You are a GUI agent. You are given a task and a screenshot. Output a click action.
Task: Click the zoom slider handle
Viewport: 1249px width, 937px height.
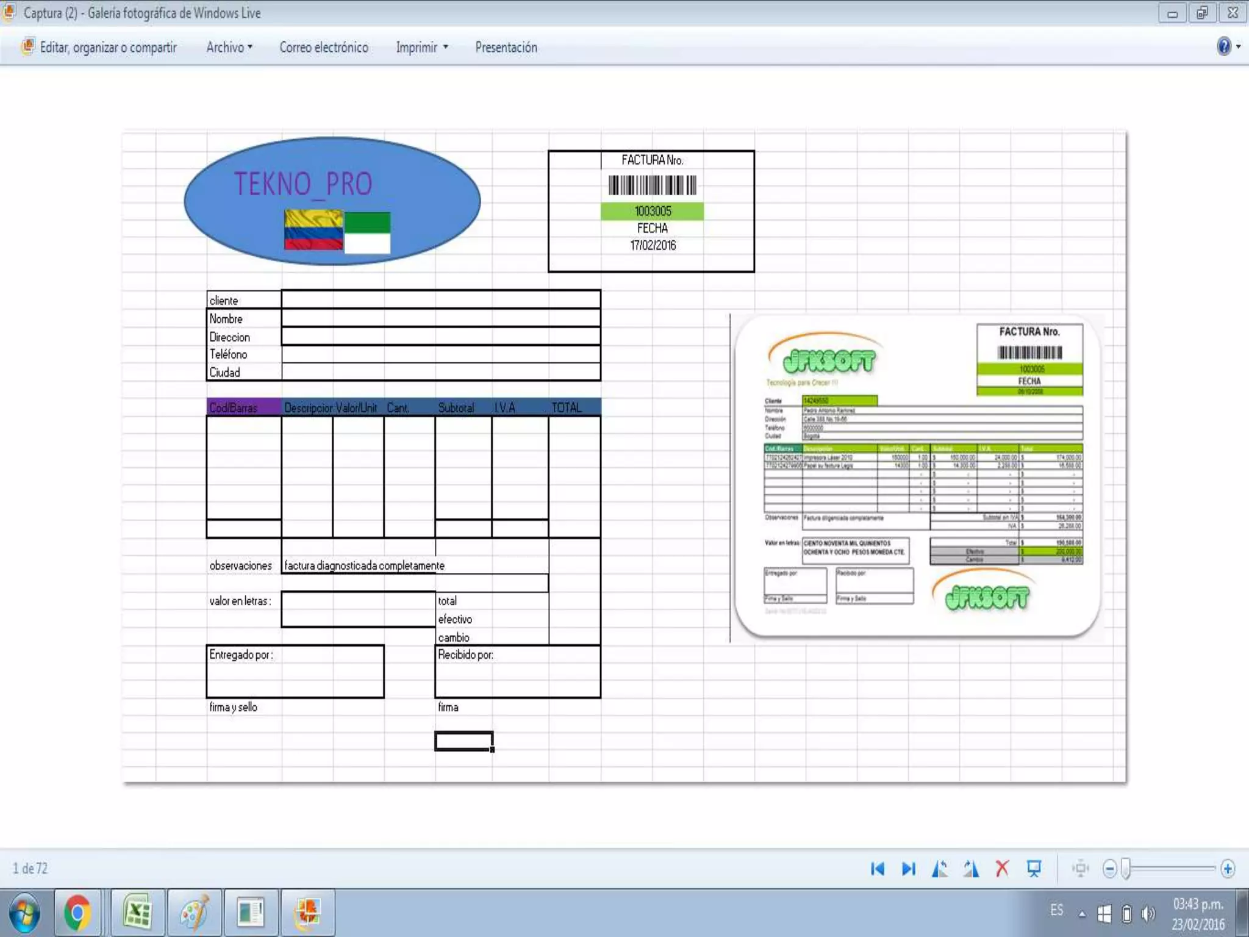click(x=1126, y=869)
